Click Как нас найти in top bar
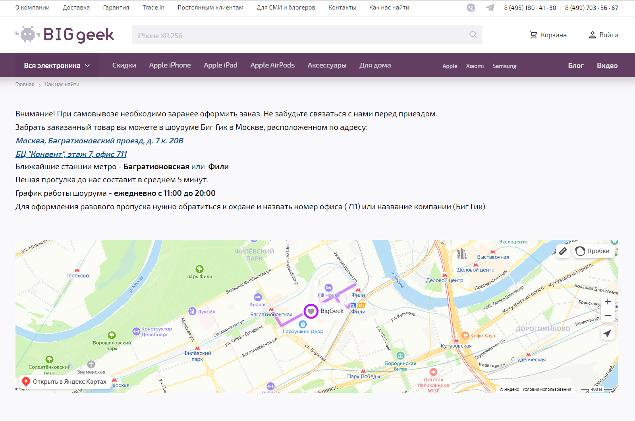The width and height of the screenshot is (635, 421). [389, 8]
